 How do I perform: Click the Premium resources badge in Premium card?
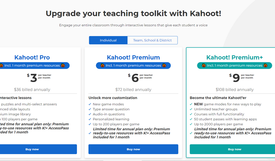pos(133,66)
